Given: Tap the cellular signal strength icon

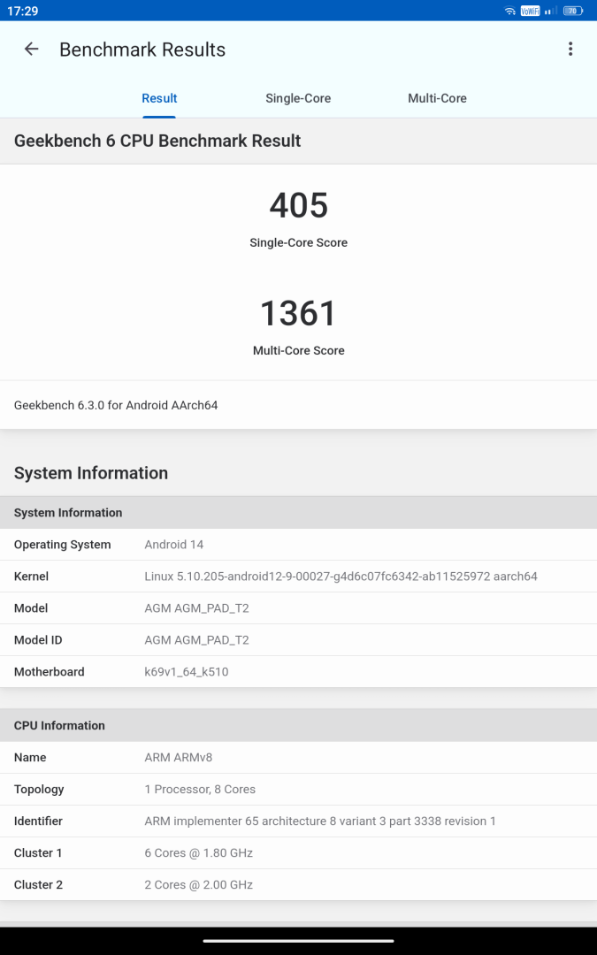Looking at the screenshot, I should pyautogui.click(x=551, y=11).
